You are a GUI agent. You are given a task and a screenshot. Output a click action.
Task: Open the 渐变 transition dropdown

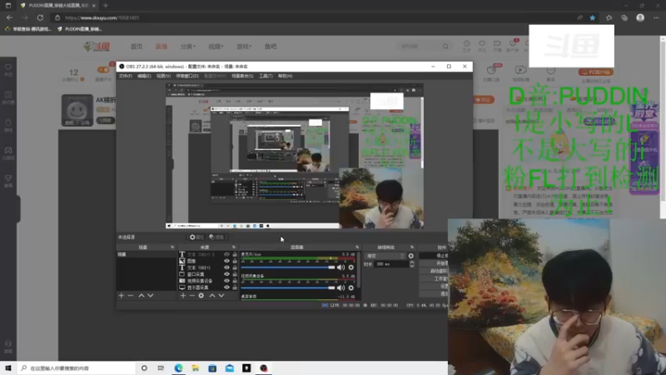tap(385, 256)
